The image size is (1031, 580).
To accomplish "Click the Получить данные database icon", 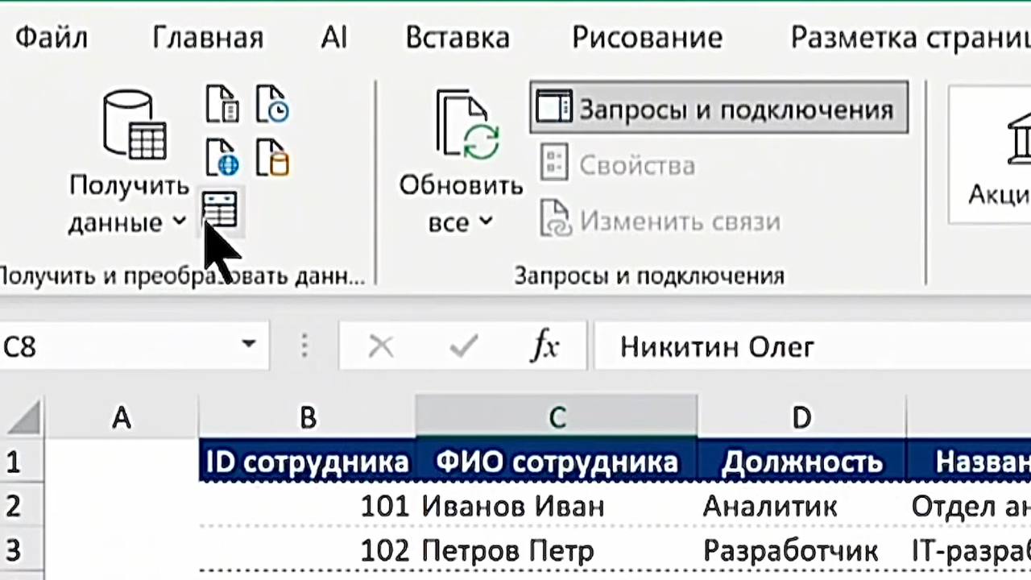I will tap(135, 125).
